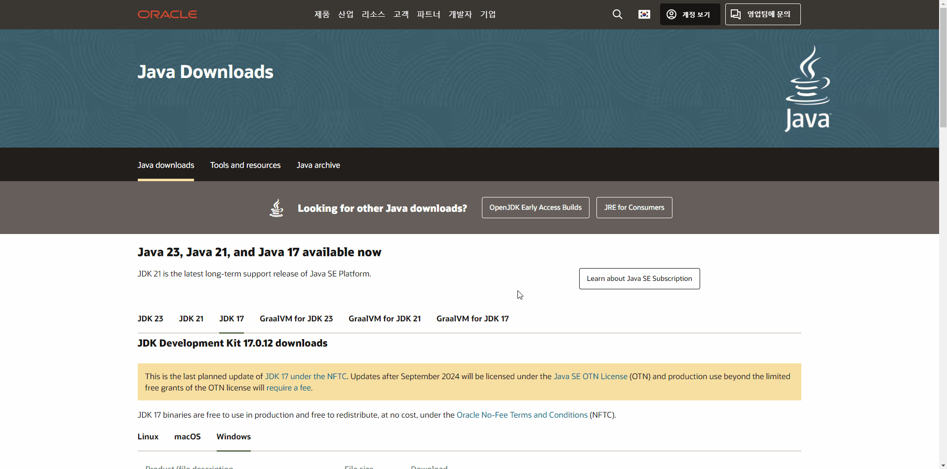The image size is (947, 469).
Task: Select the JDK 17 tab
Action: 232,318
